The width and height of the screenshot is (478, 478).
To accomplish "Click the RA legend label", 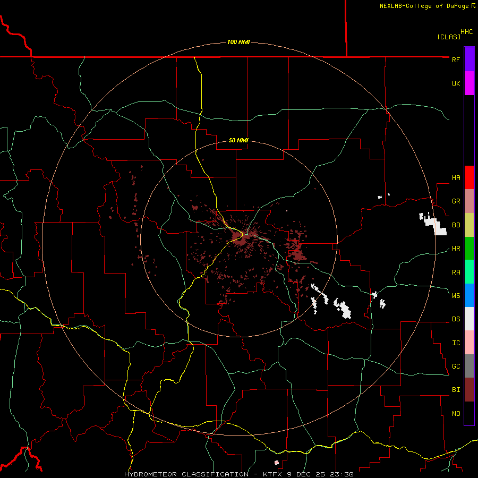I will coord(456,272).
